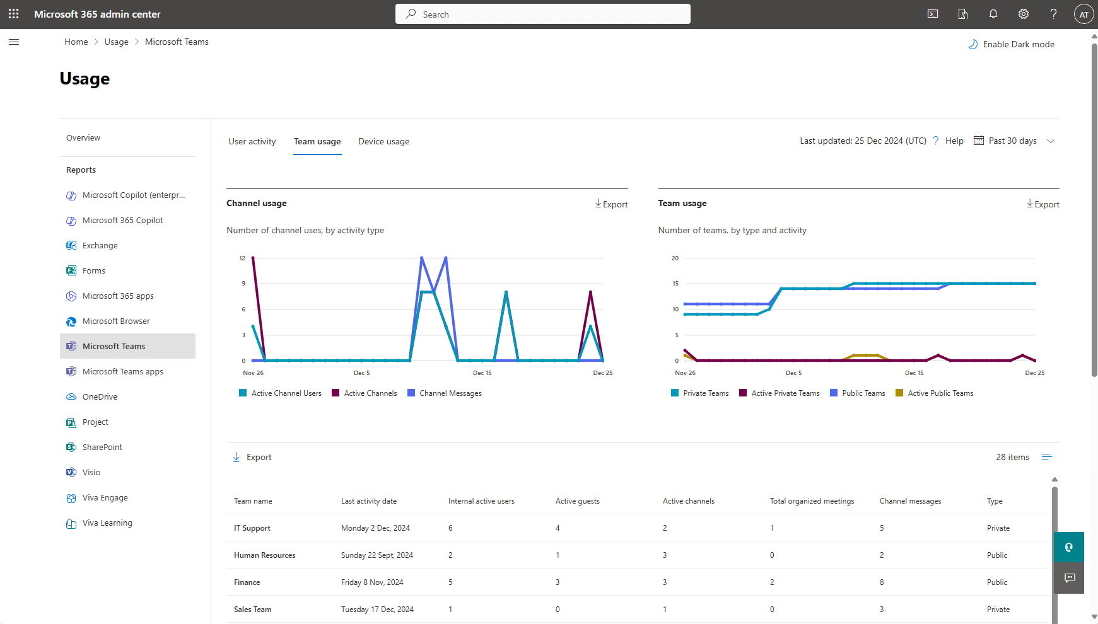
Task: Export the Channel usage data
Action: point(610,204)
